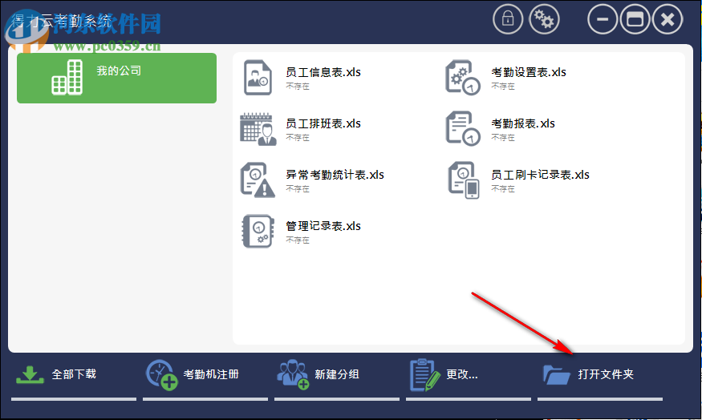
Task: Click the 考勤设置表.xls gear-clock icon
Action: tap(462, 78)
